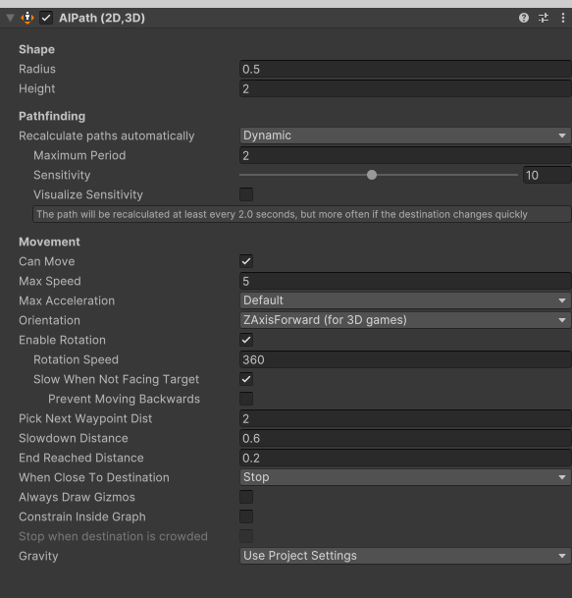Enable Visualize Sensitivity checkbox

[246, 194]
